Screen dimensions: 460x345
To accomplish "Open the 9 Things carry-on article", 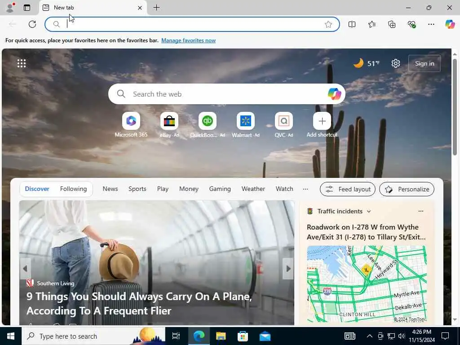I will pyautogui.click(x=139, y=303).
